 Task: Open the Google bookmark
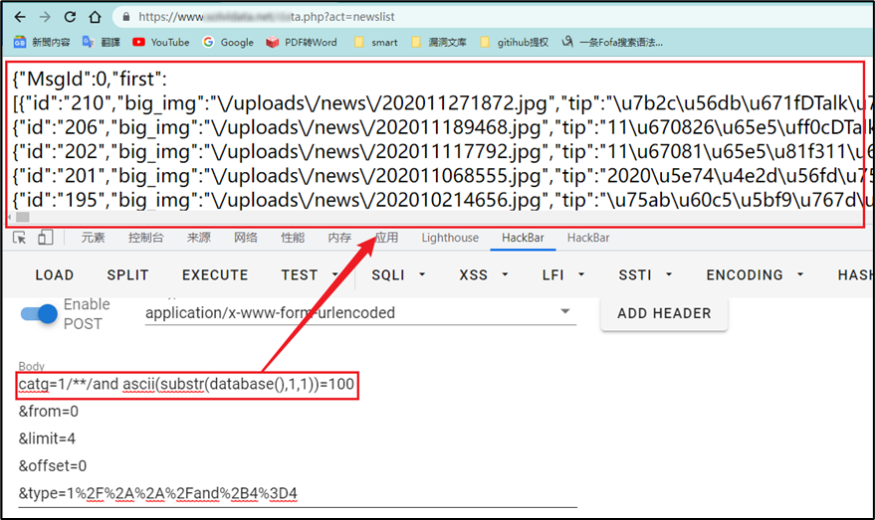(228, 42)
